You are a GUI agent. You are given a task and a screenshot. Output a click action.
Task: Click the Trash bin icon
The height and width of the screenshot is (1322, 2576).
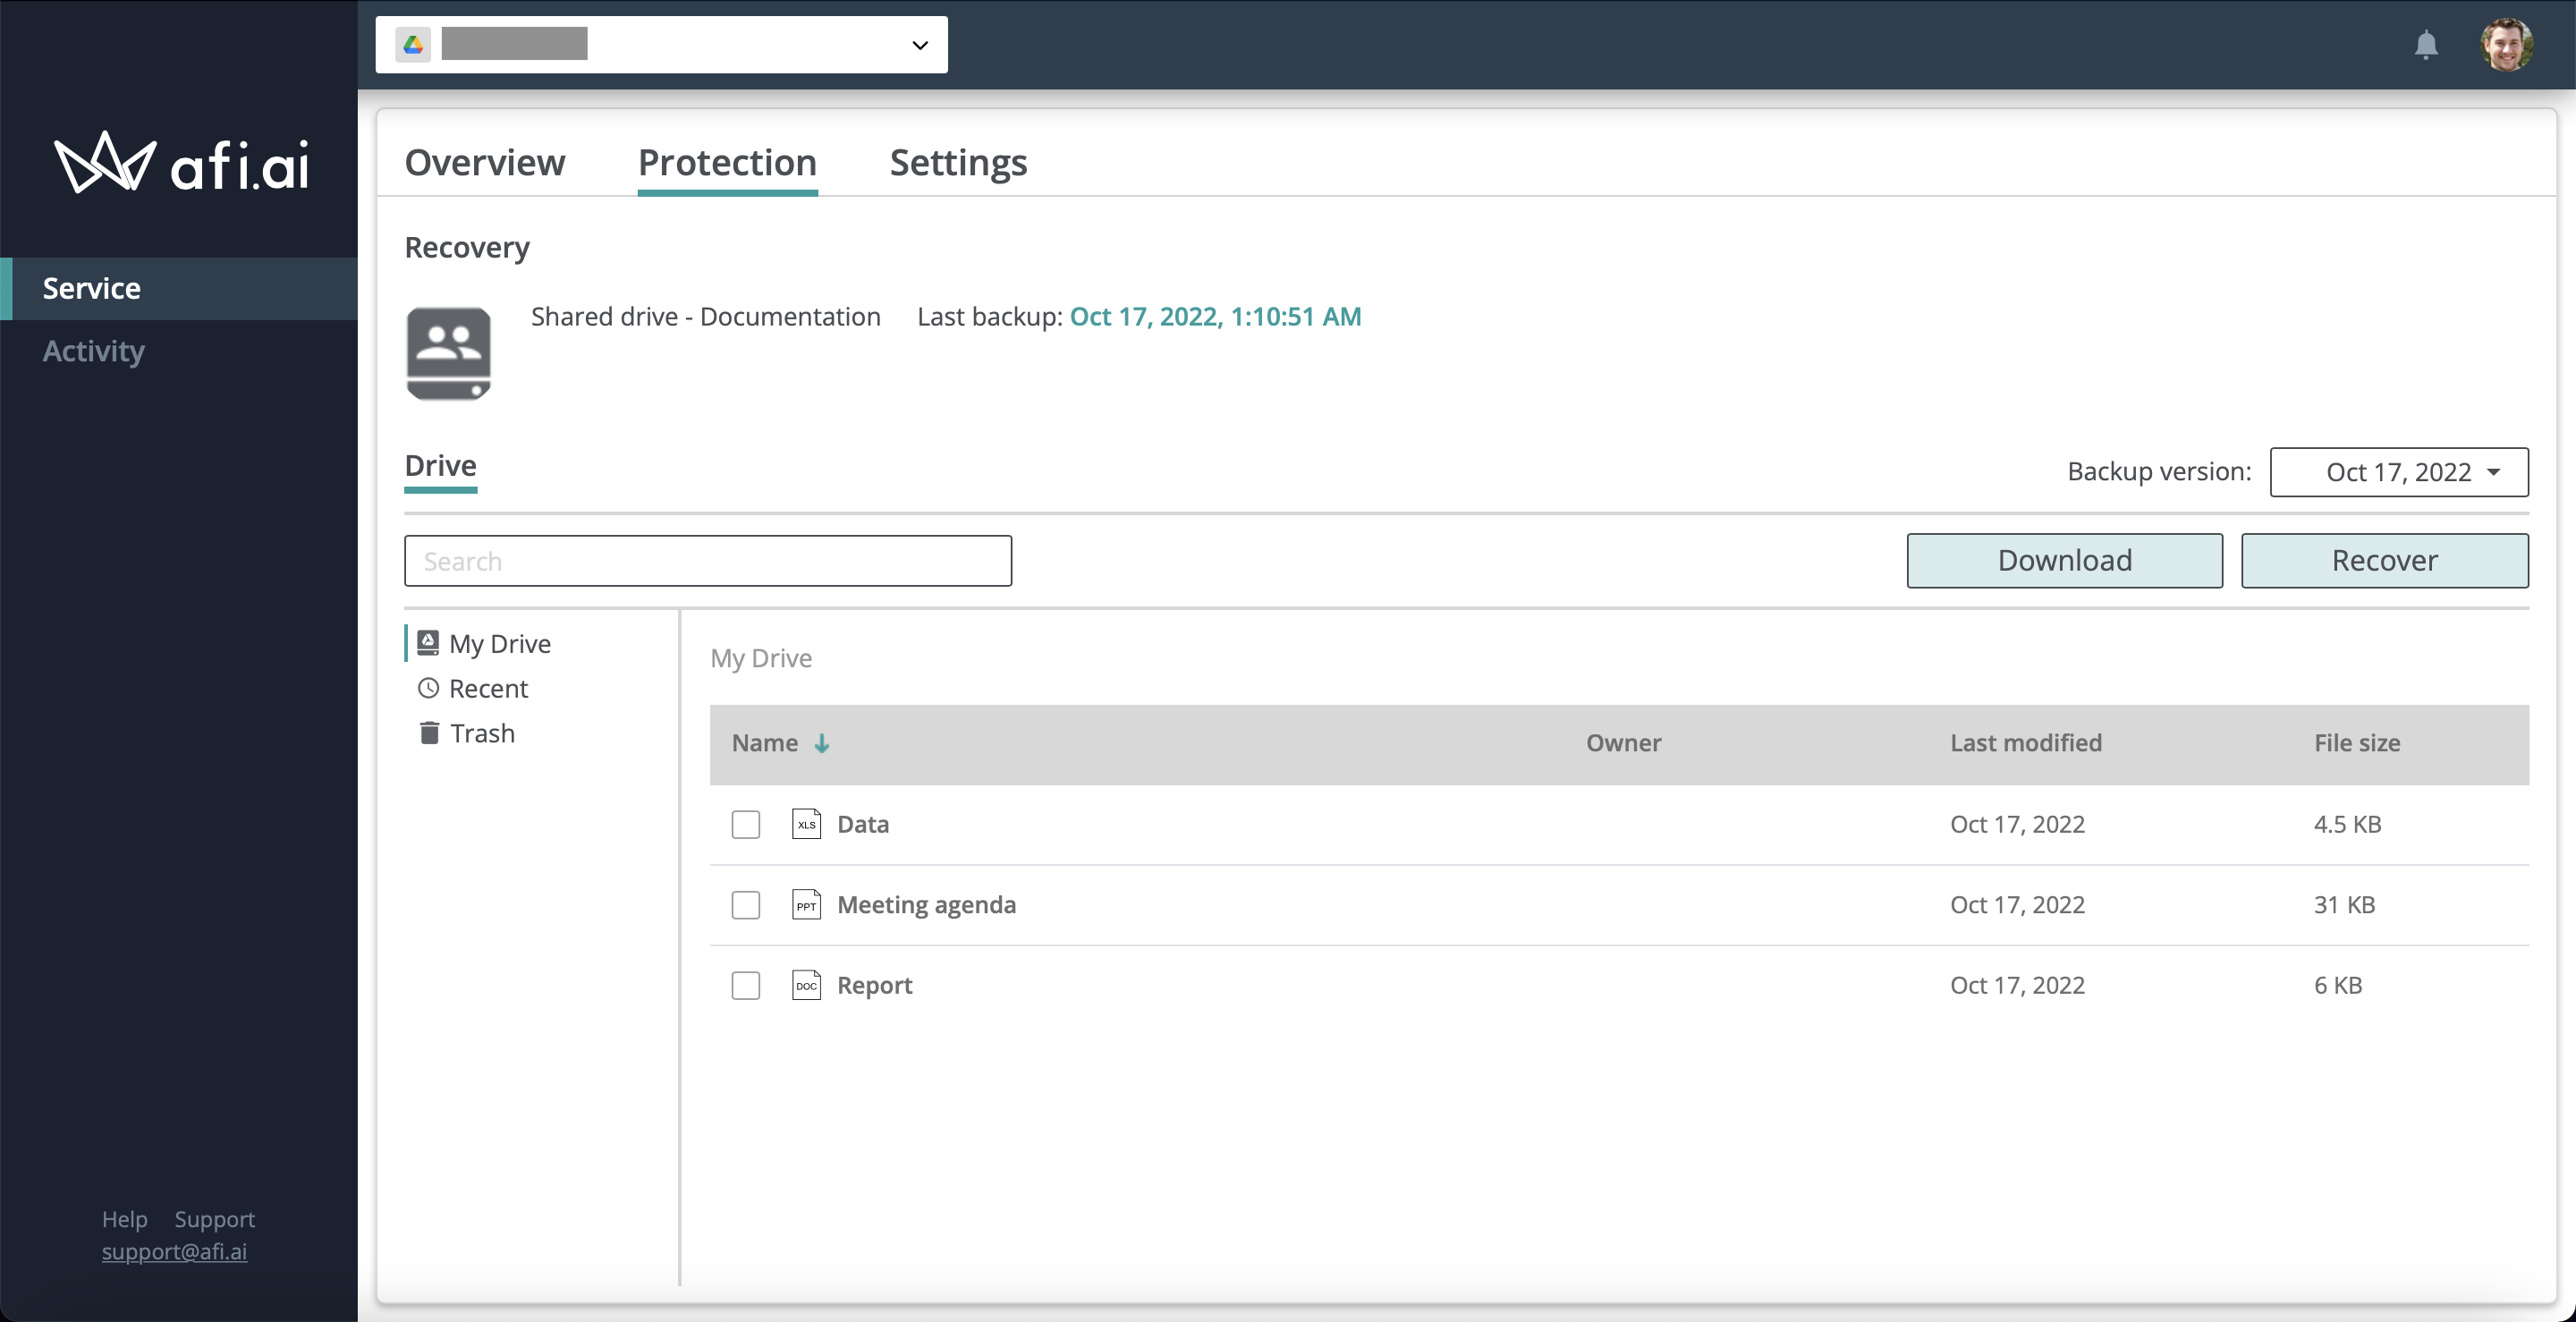pyautogui.click(x=429, y=733)
